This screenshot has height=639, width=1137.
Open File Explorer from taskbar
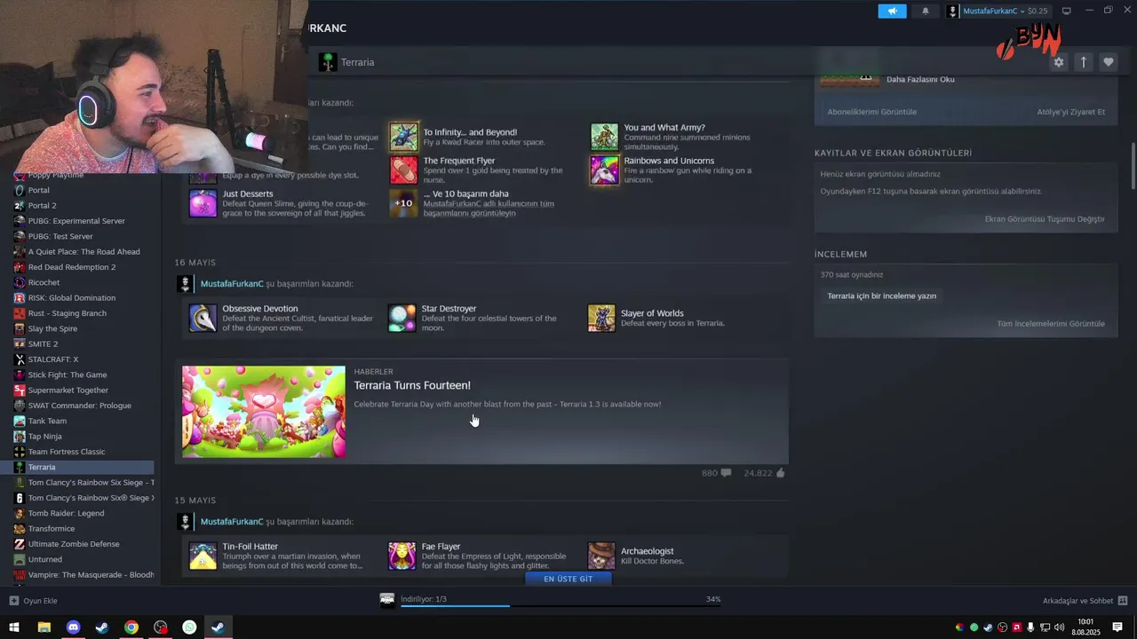coord(44,627)
